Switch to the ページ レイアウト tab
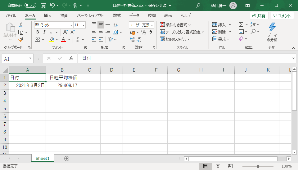This screenshot has height=170, width=298. pyautogui.click(x=90, y=15)
